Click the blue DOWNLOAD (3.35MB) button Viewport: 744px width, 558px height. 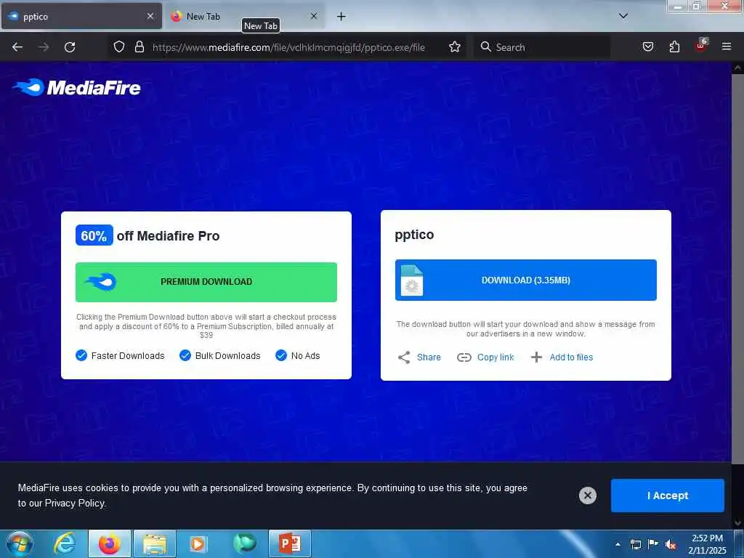tap(526, 280)
